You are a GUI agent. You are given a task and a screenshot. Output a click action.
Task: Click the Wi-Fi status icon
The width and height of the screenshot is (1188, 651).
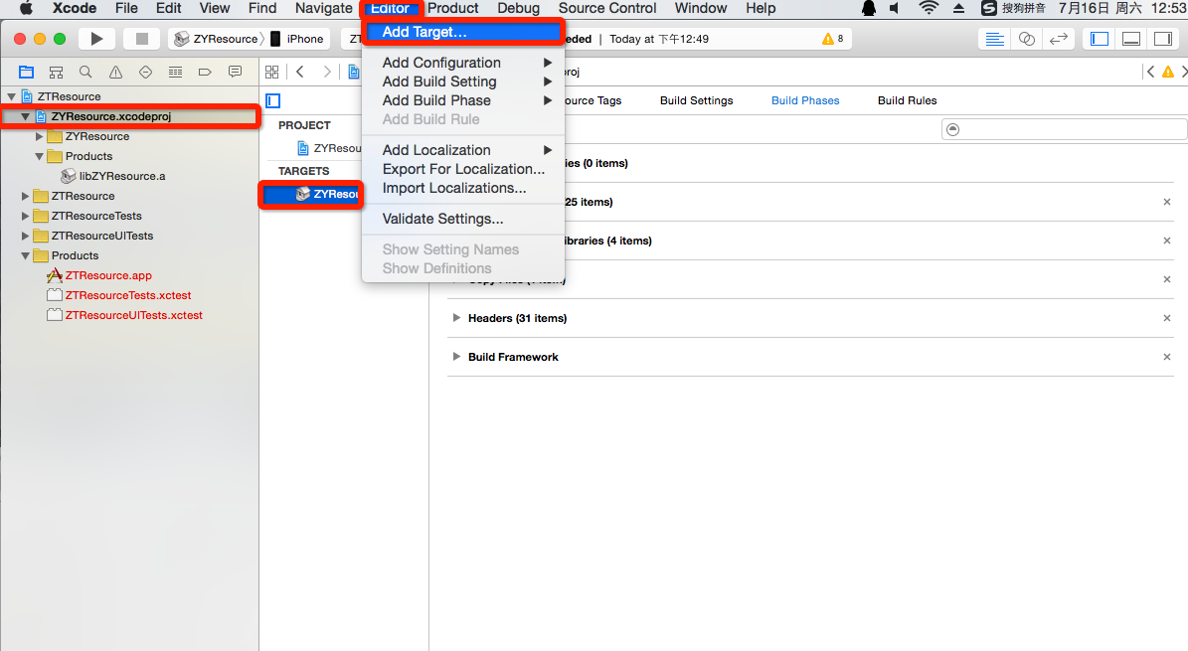coord(929,8)
